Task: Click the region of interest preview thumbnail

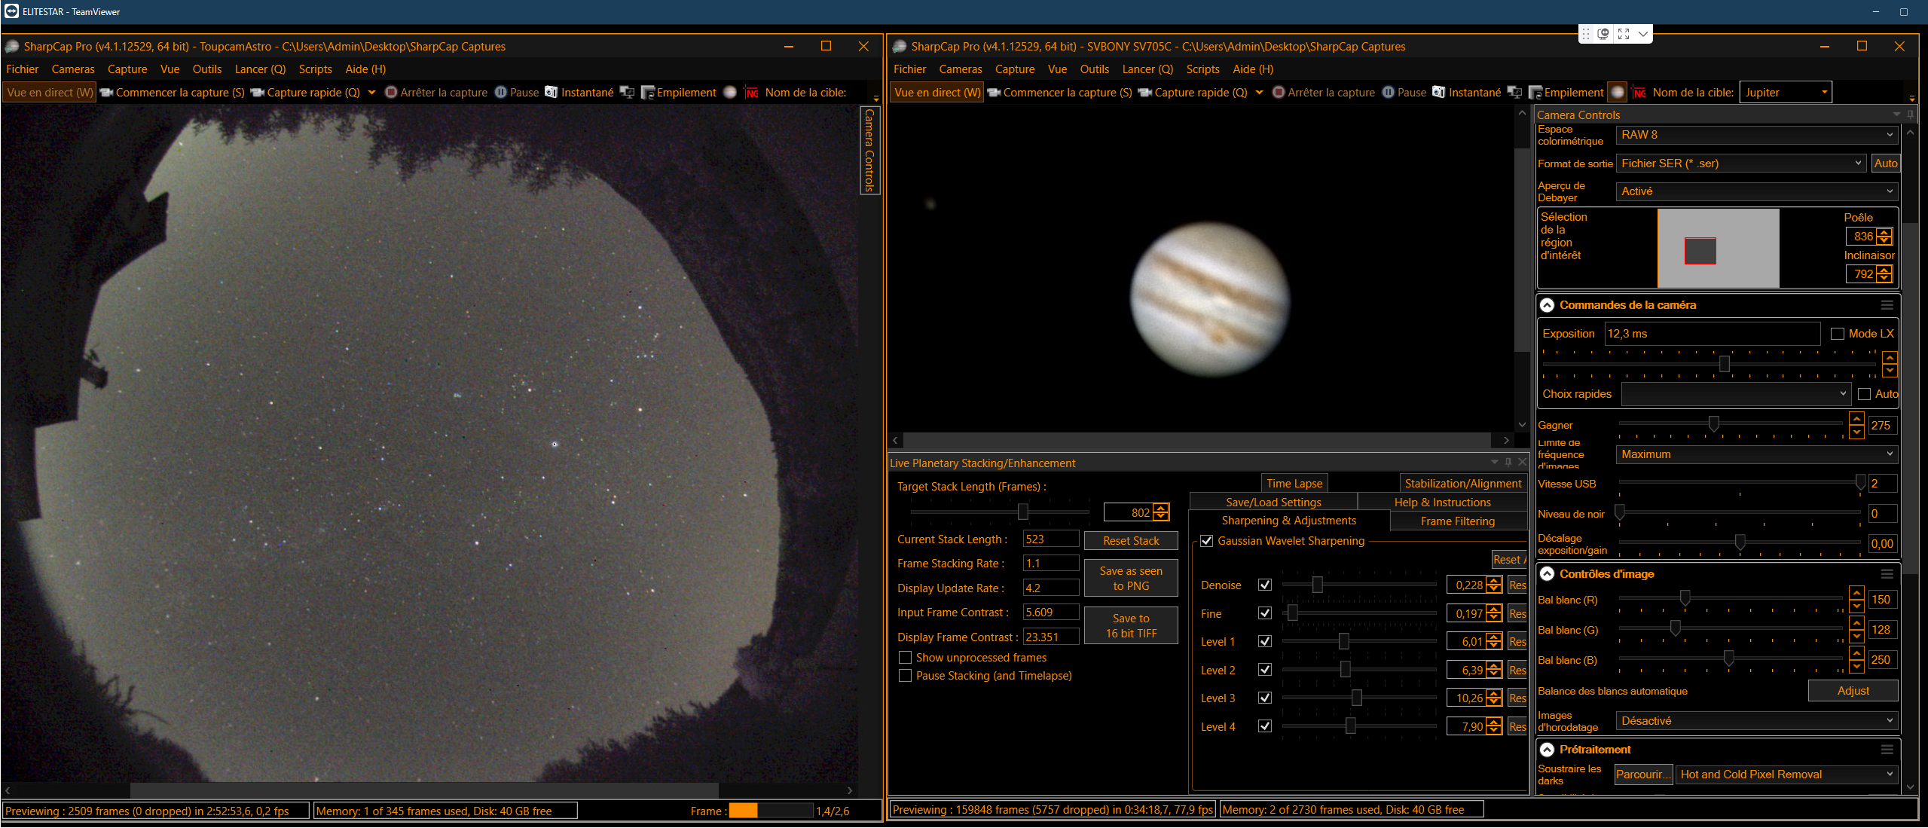Action: pyautogui.click(x=1719, y=249)
